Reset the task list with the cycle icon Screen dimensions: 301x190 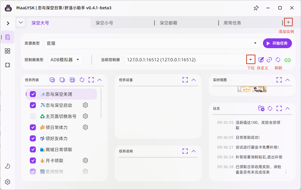pyautogui.click(x=82, y=80)
